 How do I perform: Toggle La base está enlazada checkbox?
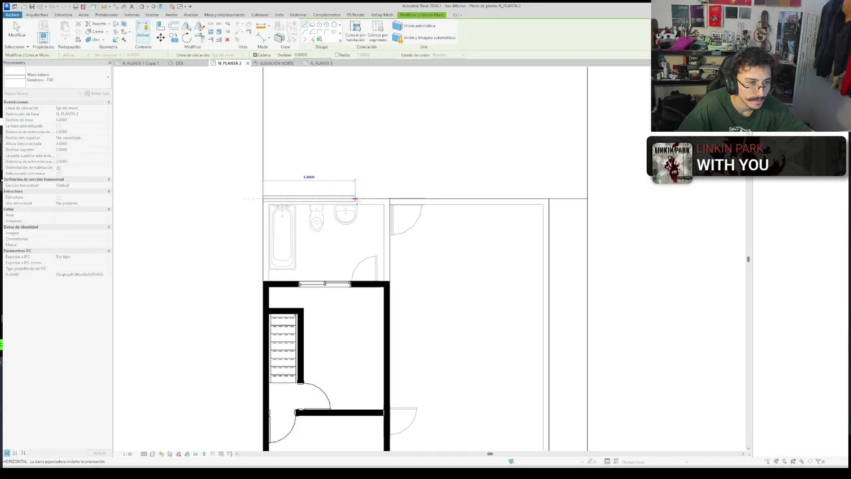(x=59, y=126)
